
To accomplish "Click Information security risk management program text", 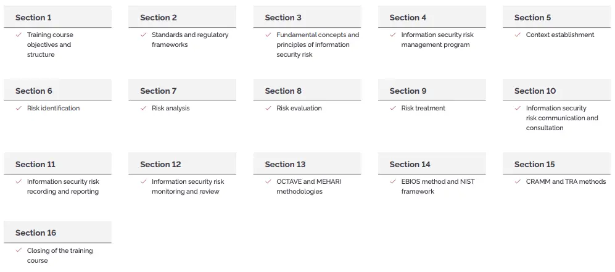I will coord(437,39).
